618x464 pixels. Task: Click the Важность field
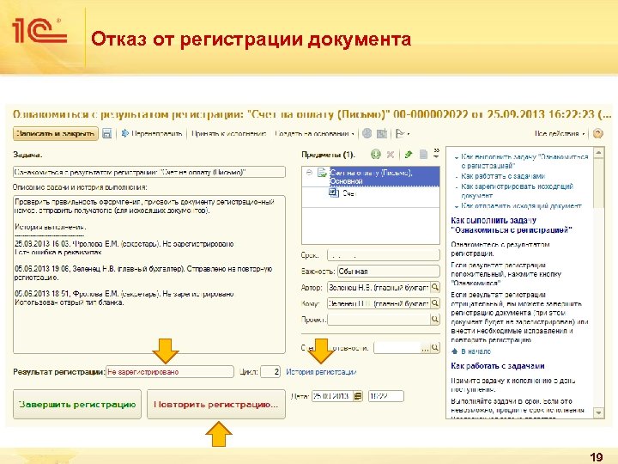pos(388,272)
